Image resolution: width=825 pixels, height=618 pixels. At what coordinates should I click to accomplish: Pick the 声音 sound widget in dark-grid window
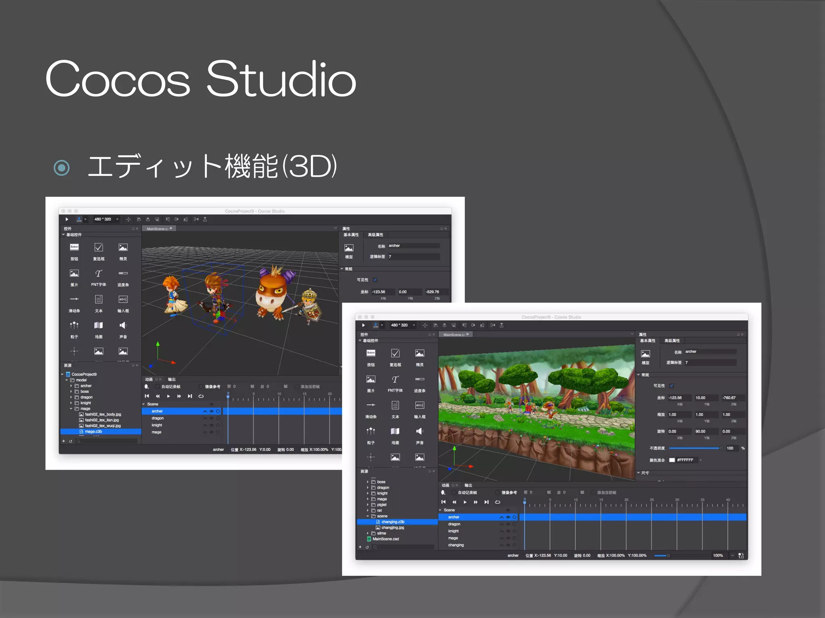point(123,325)
